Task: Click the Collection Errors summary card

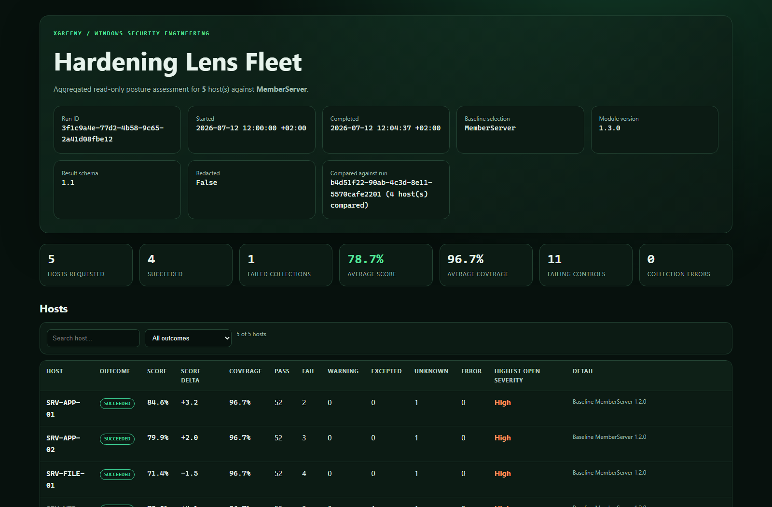Action: pyautogui.click(x=686, y=265)
